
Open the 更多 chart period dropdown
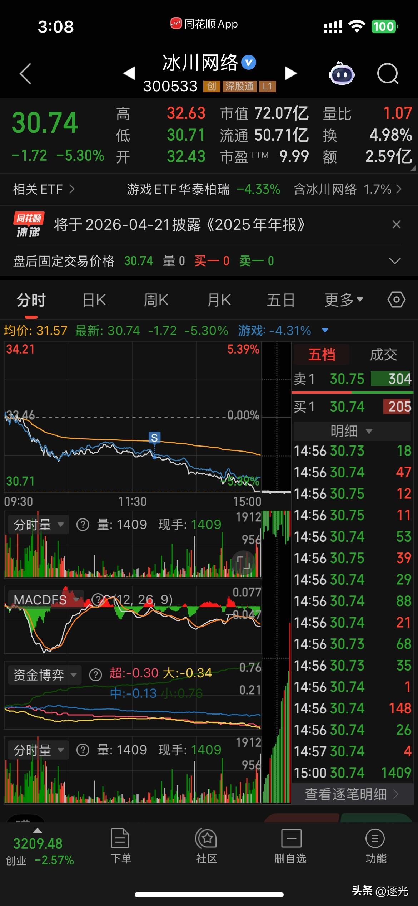click(x=344, y=300)
